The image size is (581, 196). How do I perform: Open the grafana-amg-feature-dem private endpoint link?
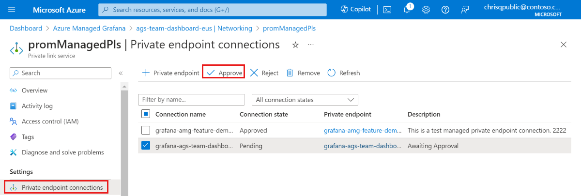click(363, 130)
